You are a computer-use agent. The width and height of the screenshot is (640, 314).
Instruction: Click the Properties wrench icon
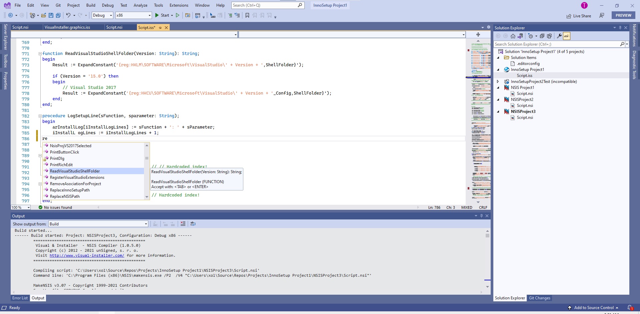[559, 36]
